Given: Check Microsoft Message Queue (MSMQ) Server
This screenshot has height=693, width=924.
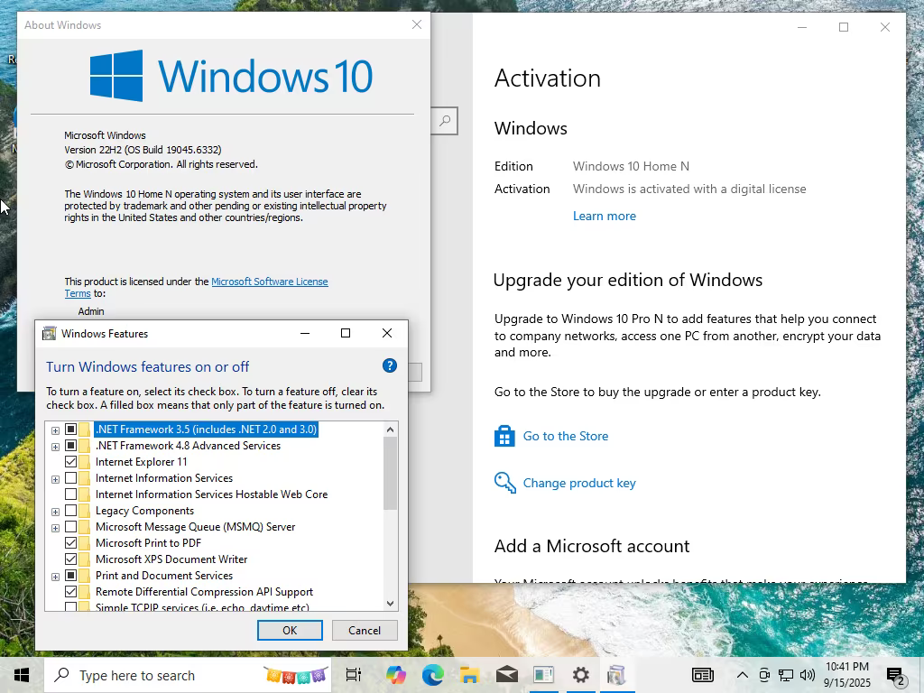Looking at the screenshot, I should [x=70, y=526].
